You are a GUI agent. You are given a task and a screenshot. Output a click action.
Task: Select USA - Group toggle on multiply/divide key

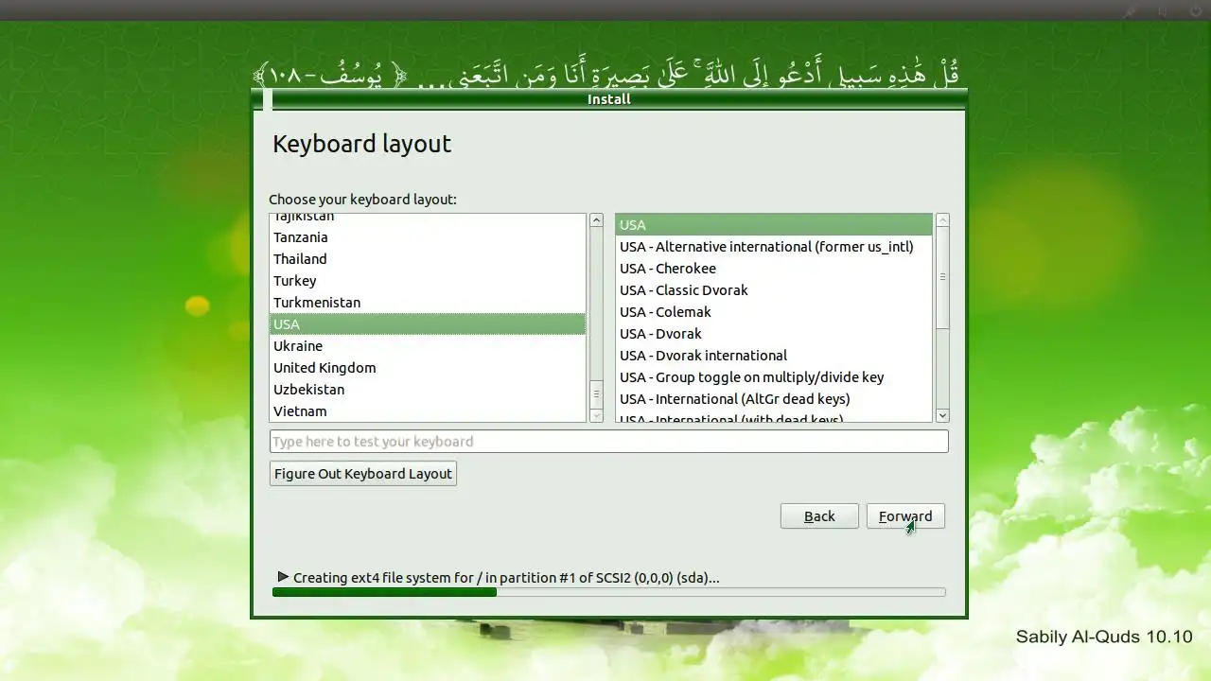point(774,377)
